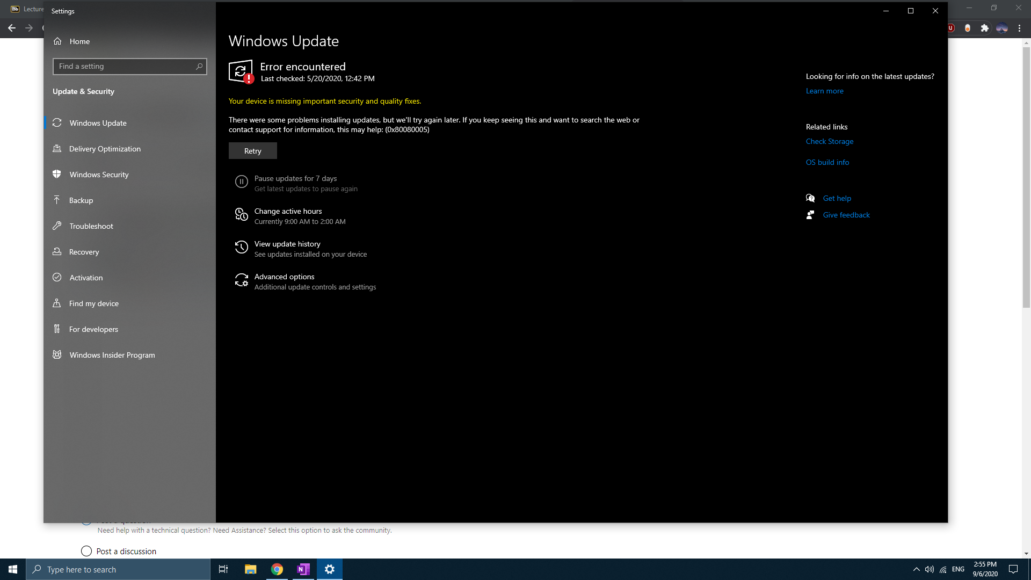
Task: Click the ENG language indicator
Action: [958, 569]
